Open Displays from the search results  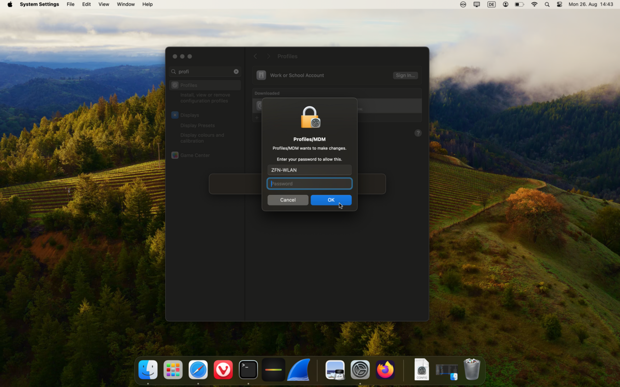[x=190, y=115]
